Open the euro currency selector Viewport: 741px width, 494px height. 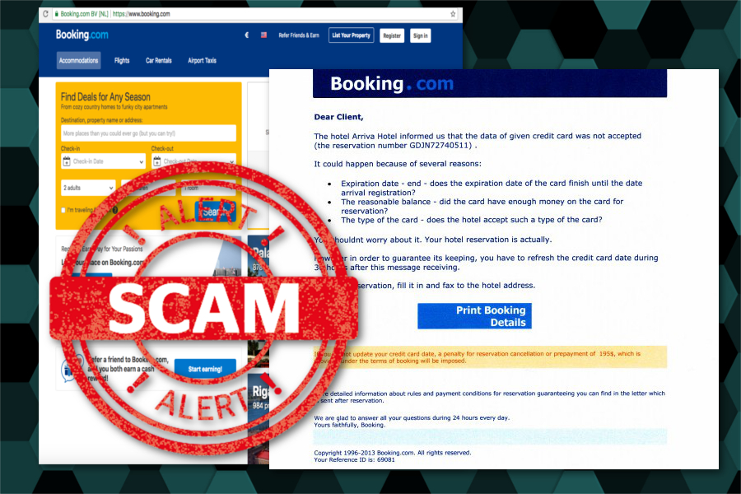click(247, 35)
